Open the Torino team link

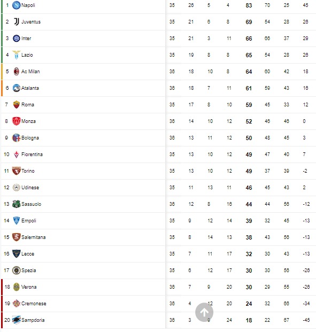point(28,171)
